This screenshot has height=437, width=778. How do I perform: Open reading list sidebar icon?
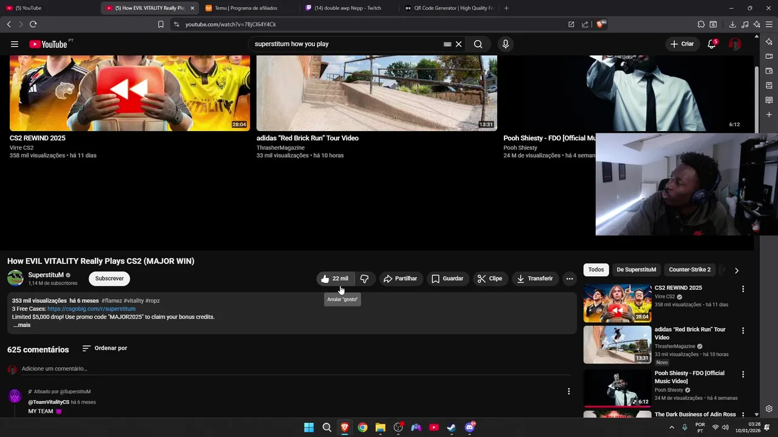[x=769, y=100]
